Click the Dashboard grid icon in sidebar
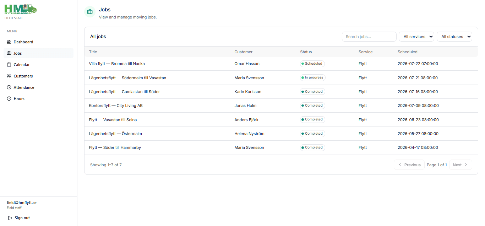This screenshot has height=226, width=485. (x=9, y=42)
